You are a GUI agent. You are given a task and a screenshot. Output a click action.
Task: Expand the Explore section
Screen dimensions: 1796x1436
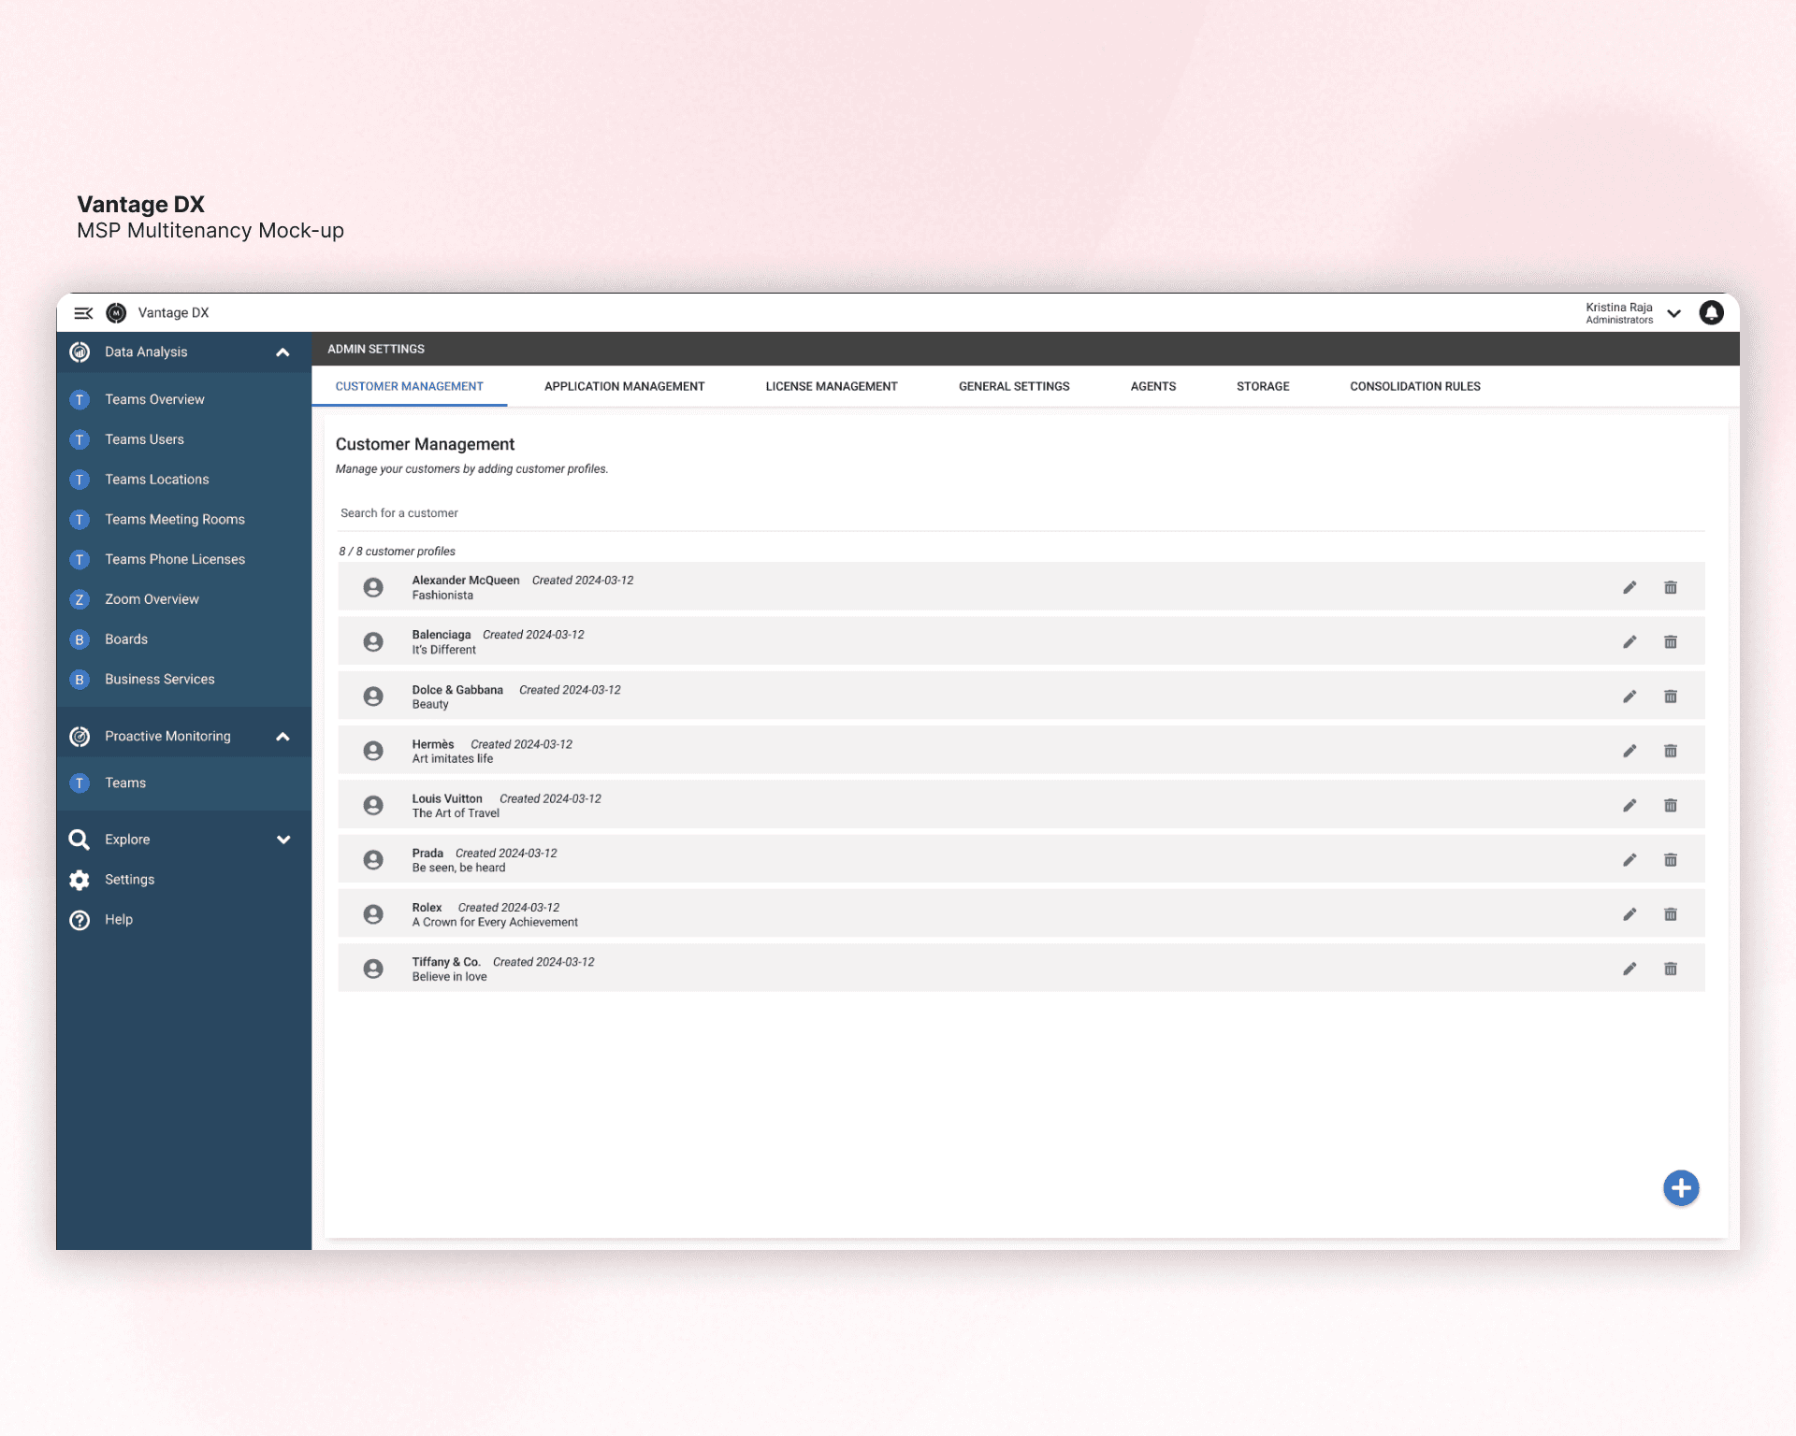click(x=282, y=840)
